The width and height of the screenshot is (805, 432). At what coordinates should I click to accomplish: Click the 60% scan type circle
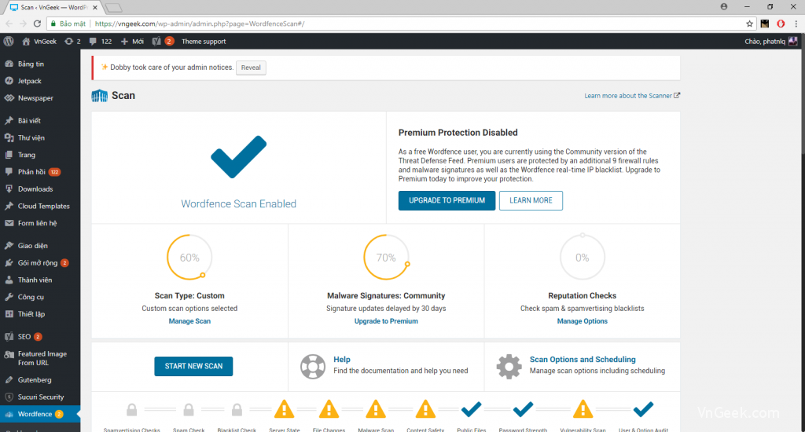(x=189, y=258)
